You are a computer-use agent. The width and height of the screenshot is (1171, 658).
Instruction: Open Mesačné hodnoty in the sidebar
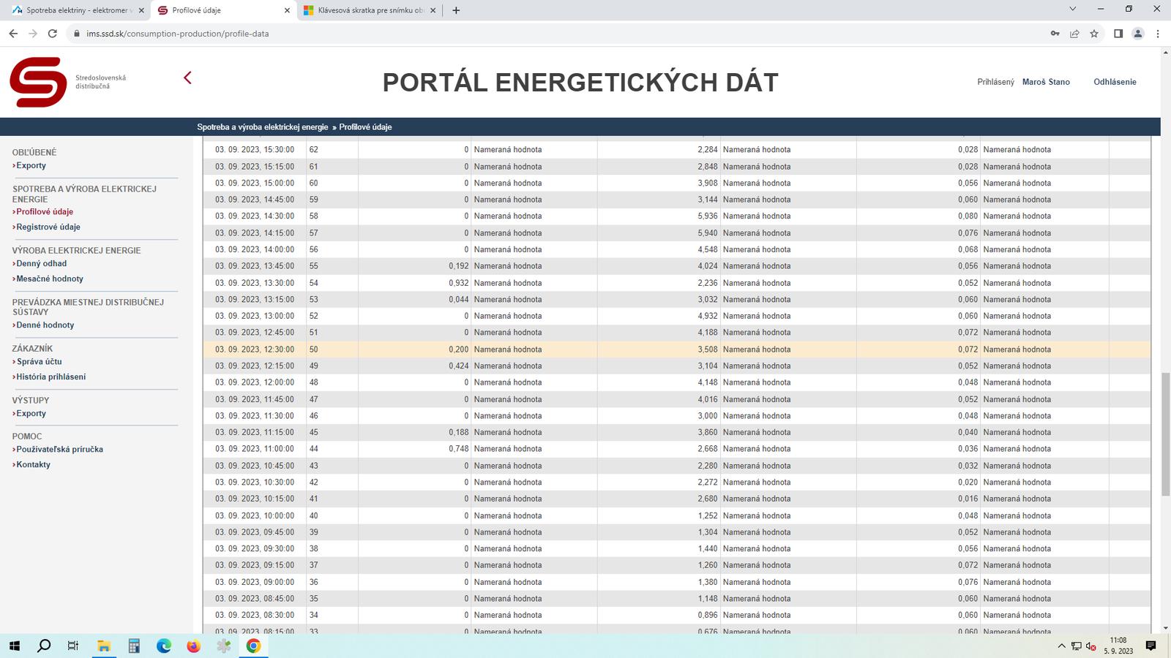(x=50, y=279)
